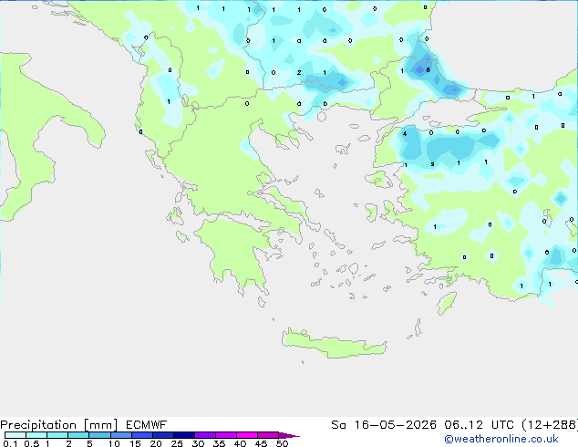
Task: Click the 25–30 mm navy legend swatch
Action: coord(184,435)
